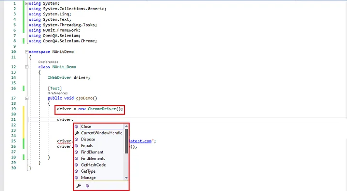Place cursor after 'driver.' on line 21
Screen dimensions: 347x191
point(73,119)
